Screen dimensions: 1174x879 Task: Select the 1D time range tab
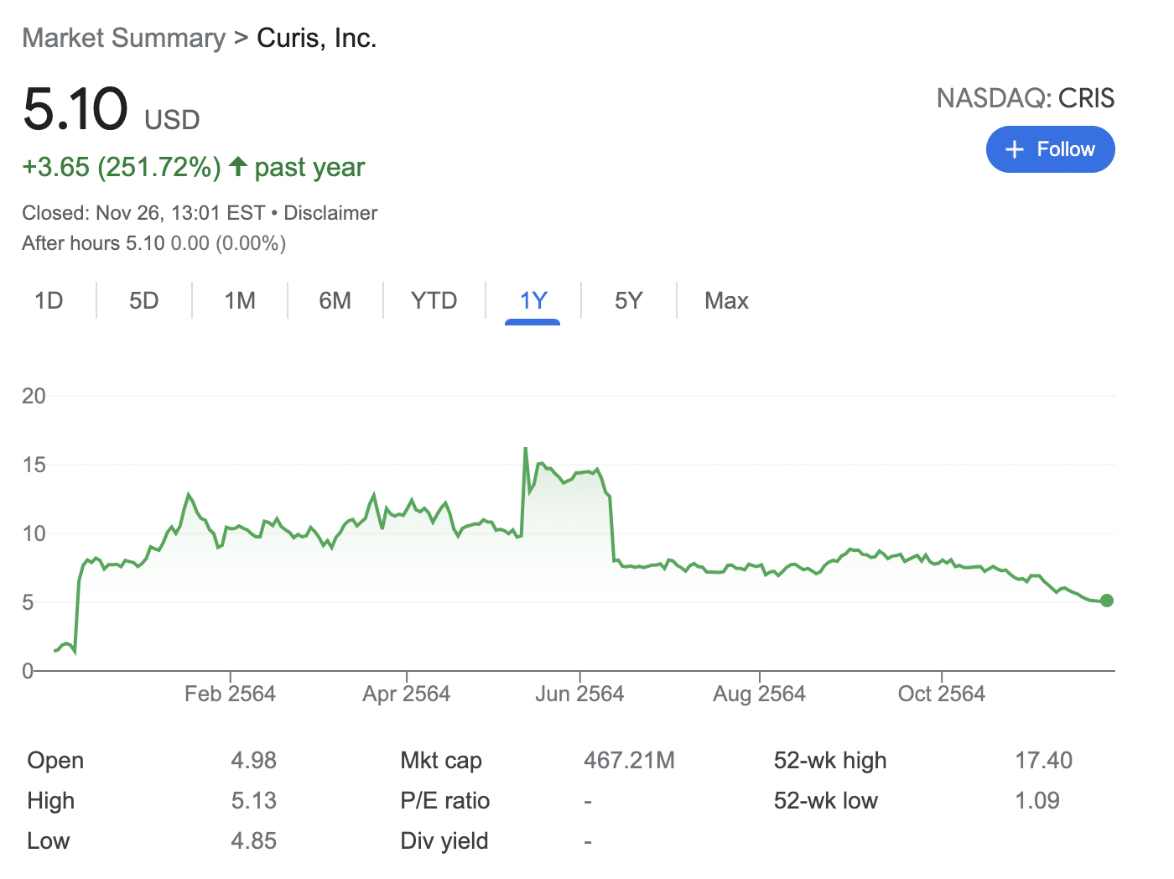click(x=48, y=300)
